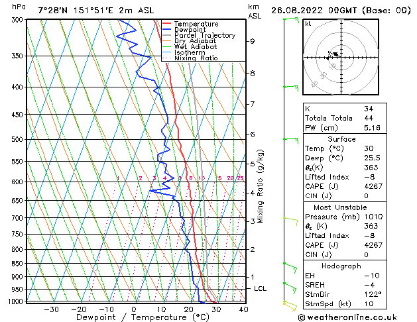Click the blue Dewpoint legend line sample

pyautogui.click(x=167, y=29)
